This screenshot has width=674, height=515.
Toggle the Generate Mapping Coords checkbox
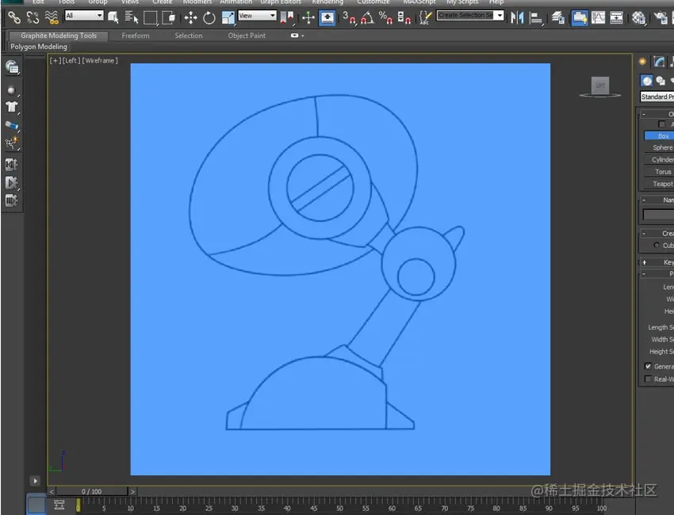pos(648,366)
